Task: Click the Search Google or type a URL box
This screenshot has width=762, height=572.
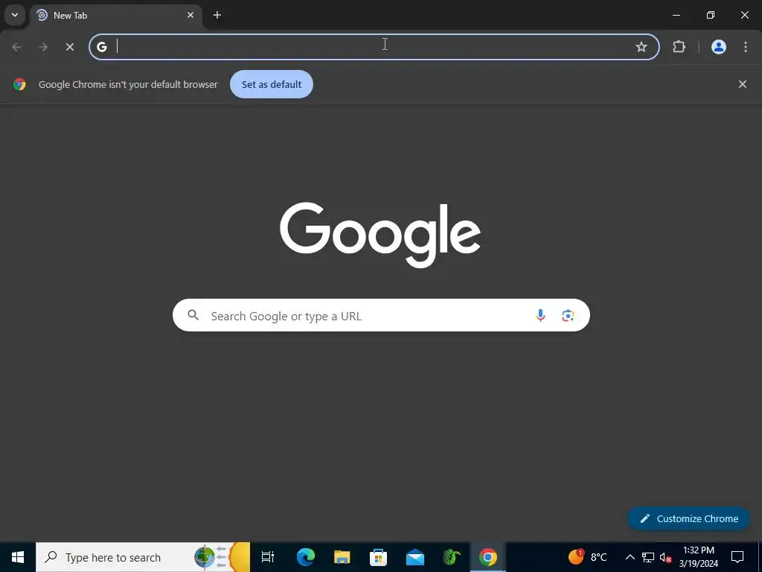Action: [381, 315]
